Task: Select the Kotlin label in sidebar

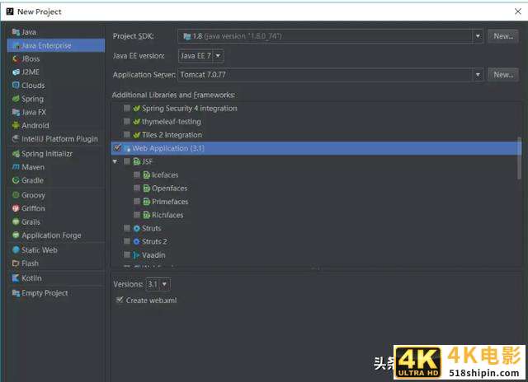Action: tap(31, 278)
